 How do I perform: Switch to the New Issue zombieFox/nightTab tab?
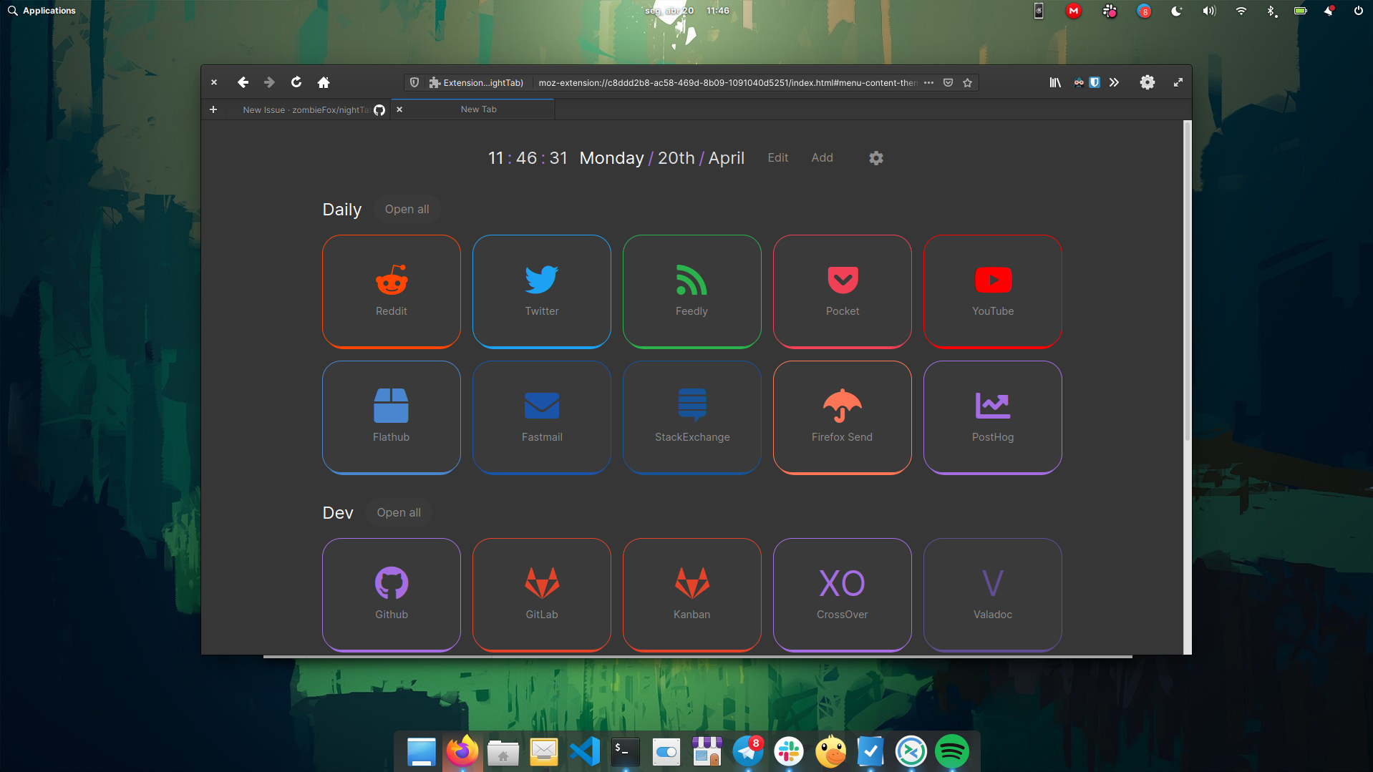coord(308,109)
